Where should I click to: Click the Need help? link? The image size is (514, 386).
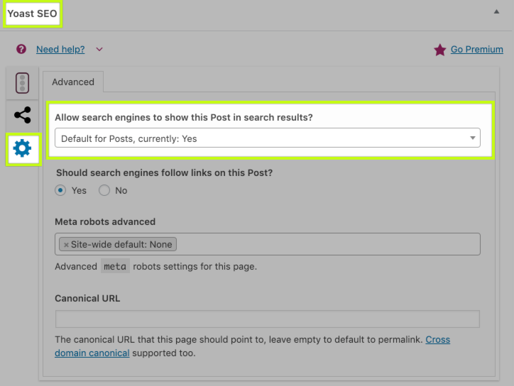click(x=60, y=50)
